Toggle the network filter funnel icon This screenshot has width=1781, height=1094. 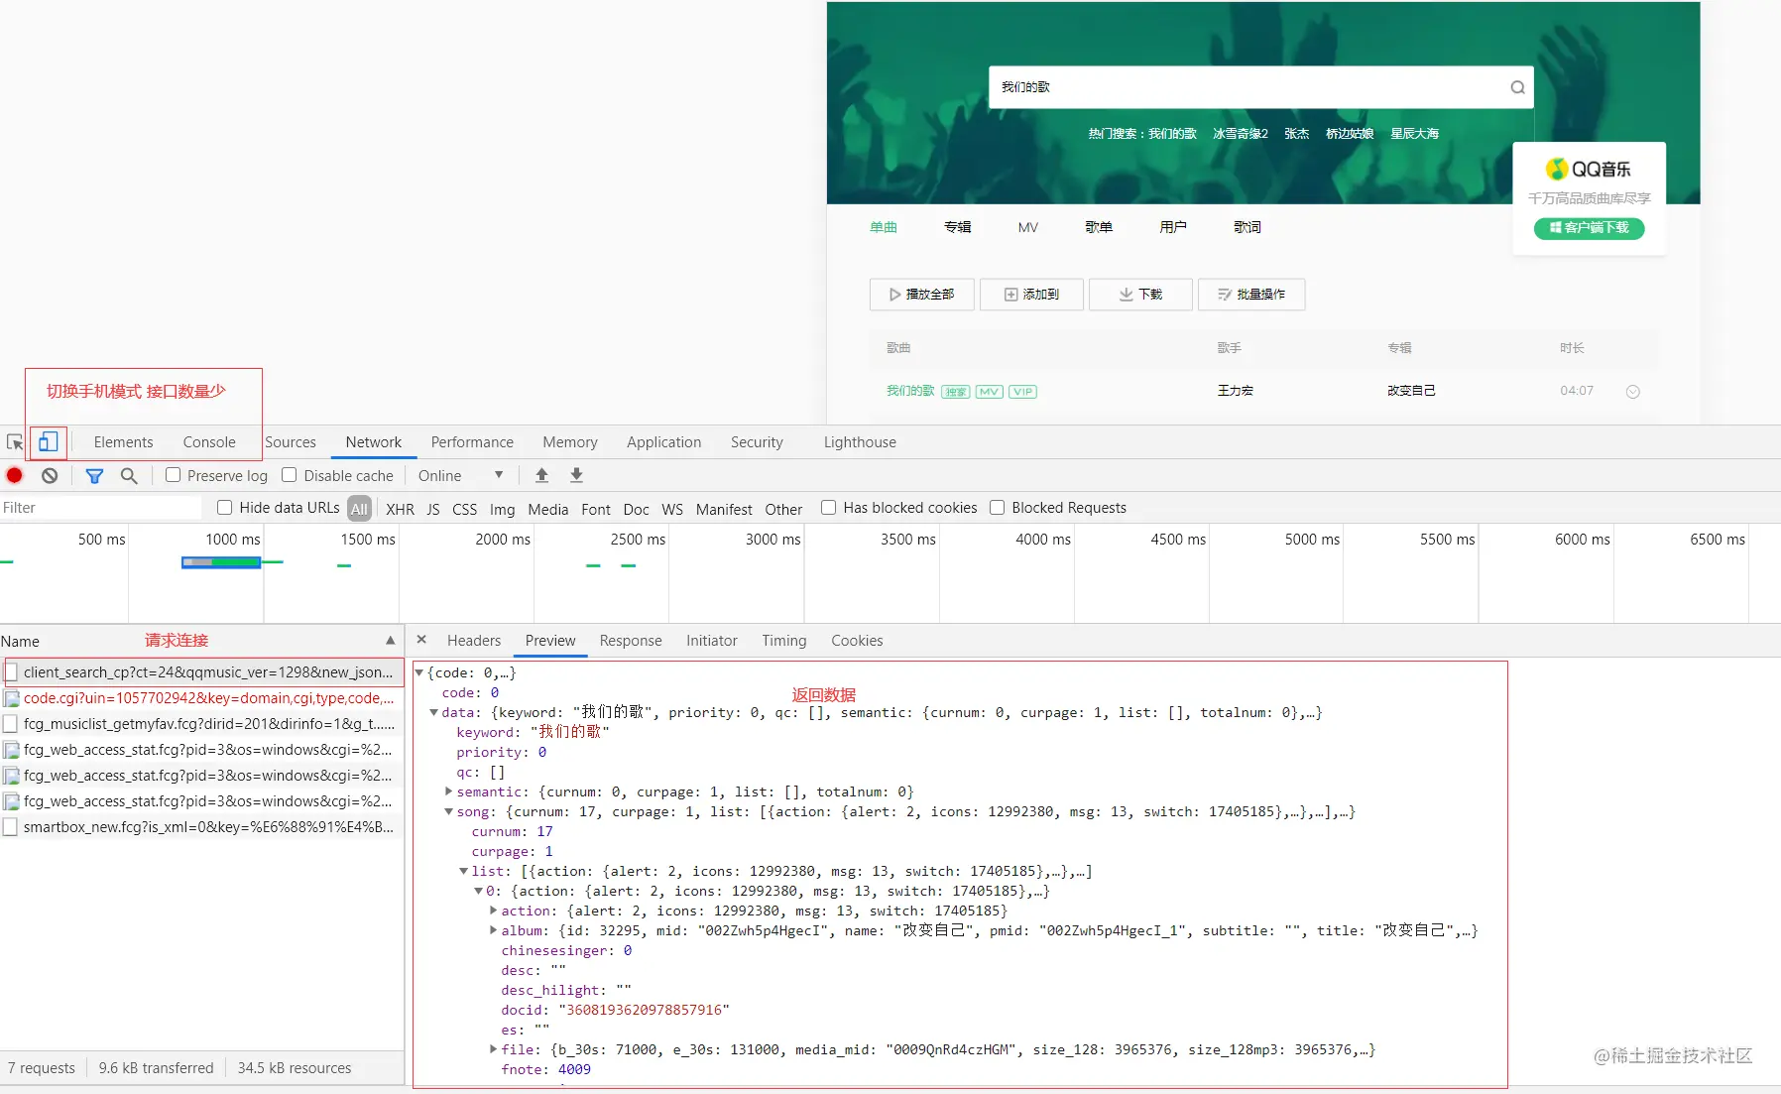tap(94, 476)
